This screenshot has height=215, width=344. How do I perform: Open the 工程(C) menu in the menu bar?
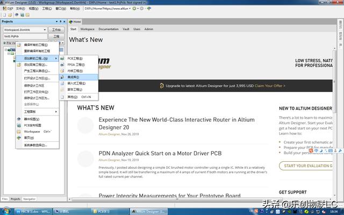tap(47, 9)
